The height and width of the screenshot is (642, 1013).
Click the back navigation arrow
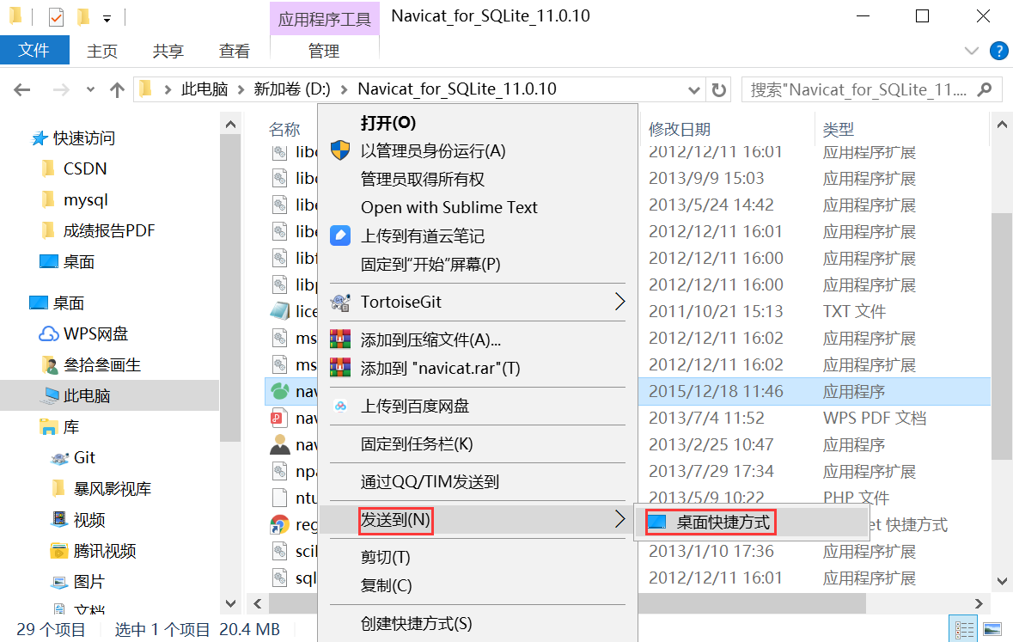[21, 89]
